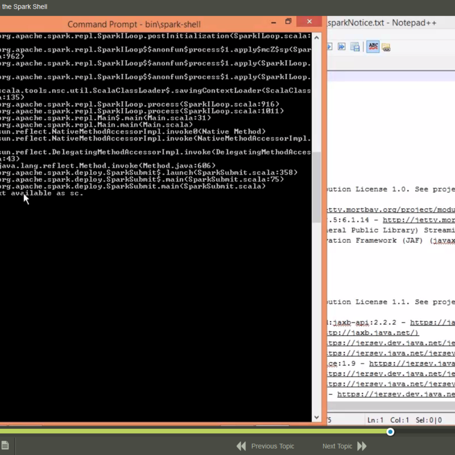
Task: Click the SparkILoop.process(SparkILoop.scala:916) line
Action: click(x=139, y=104)
